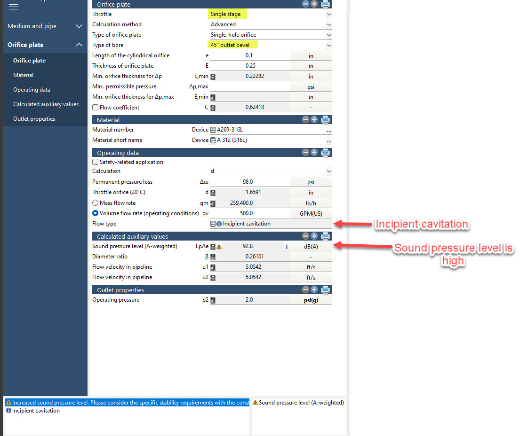Image resolution: width=520 pixels, height=436 pixels.
Task: Open the hamburger menu icon
Action: point(14,7)
